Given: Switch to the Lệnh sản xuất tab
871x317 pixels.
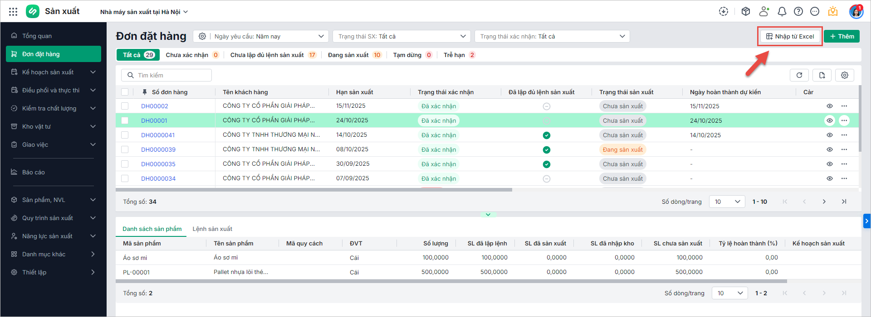Looking at the screenshot, I should tap(212, 229).
